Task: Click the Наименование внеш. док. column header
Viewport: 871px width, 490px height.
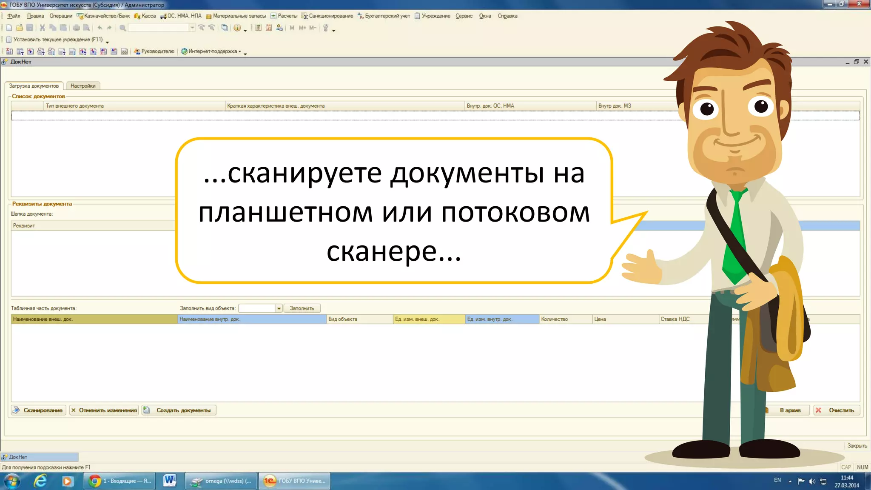Action: [94, 319]
